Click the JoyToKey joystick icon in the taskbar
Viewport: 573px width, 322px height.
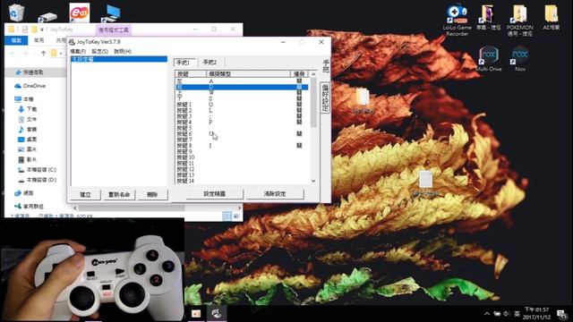coord(216,313)
